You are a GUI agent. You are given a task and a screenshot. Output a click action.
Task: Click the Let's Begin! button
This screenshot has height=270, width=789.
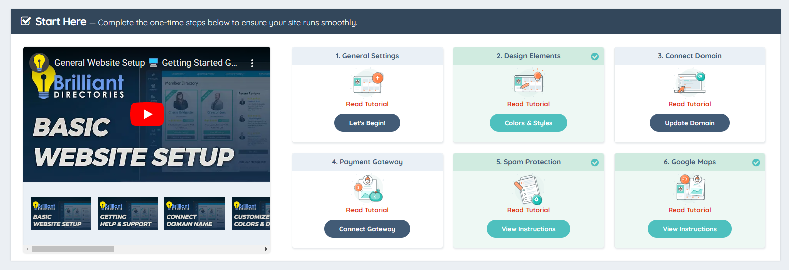tap(367, 123)
